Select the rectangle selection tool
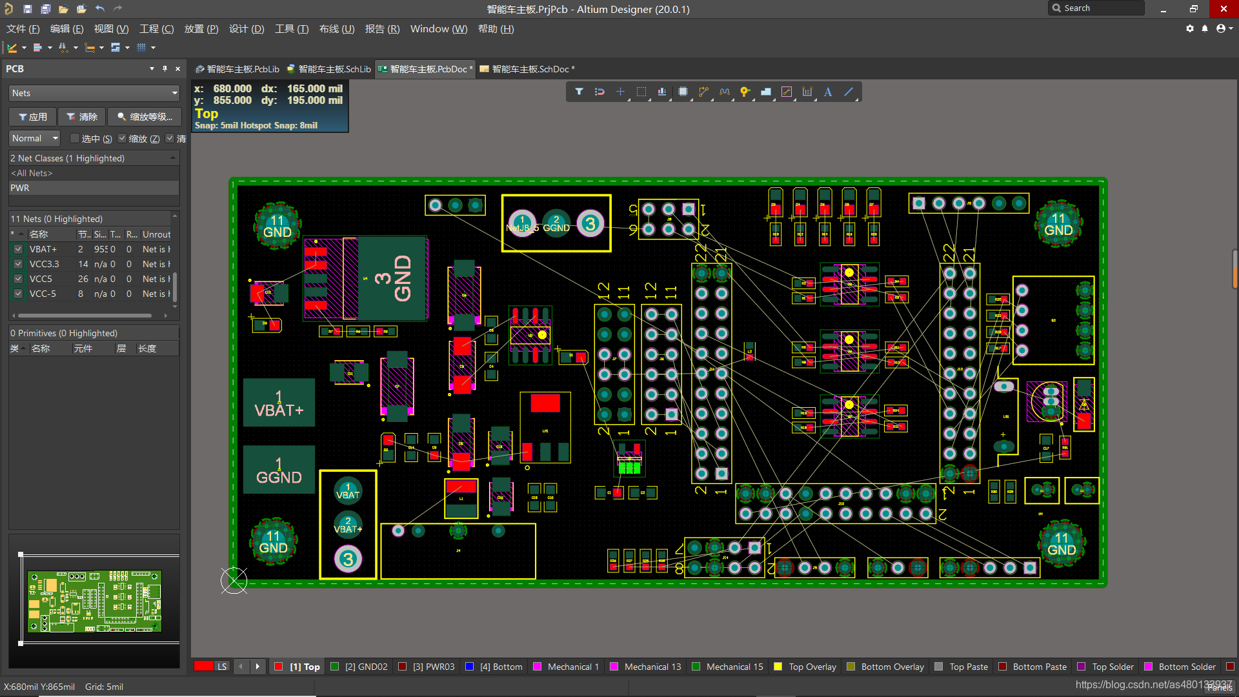Image resolution: width=1239 pixels, height=697 pixels. tap(641, 92)
